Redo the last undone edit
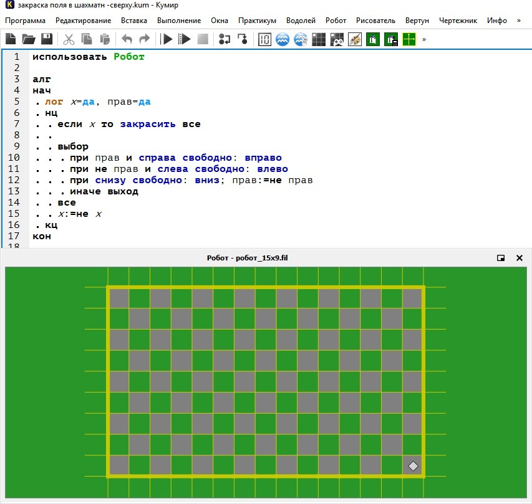The image size is (532, 504). pos(145,39)
